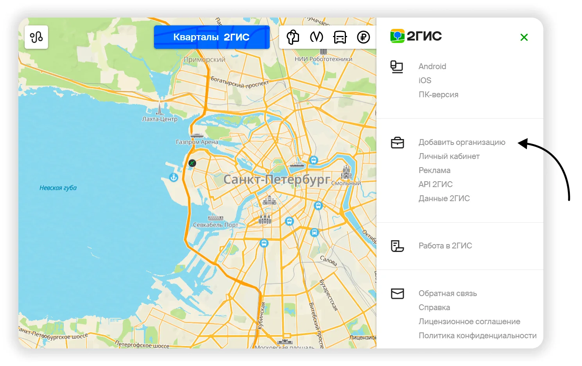The width and height of the screenshot is (582, 366).
Task: Click the envelope icon beside Обратная связь
Action: point(398,293)
